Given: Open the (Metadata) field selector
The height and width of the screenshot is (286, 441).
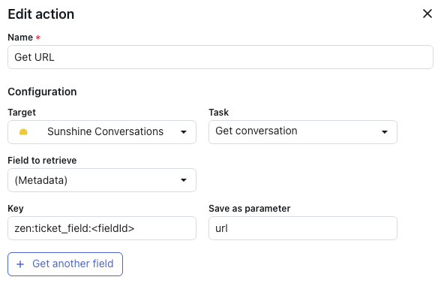Looking at the screenshot, I should [102, 180].
